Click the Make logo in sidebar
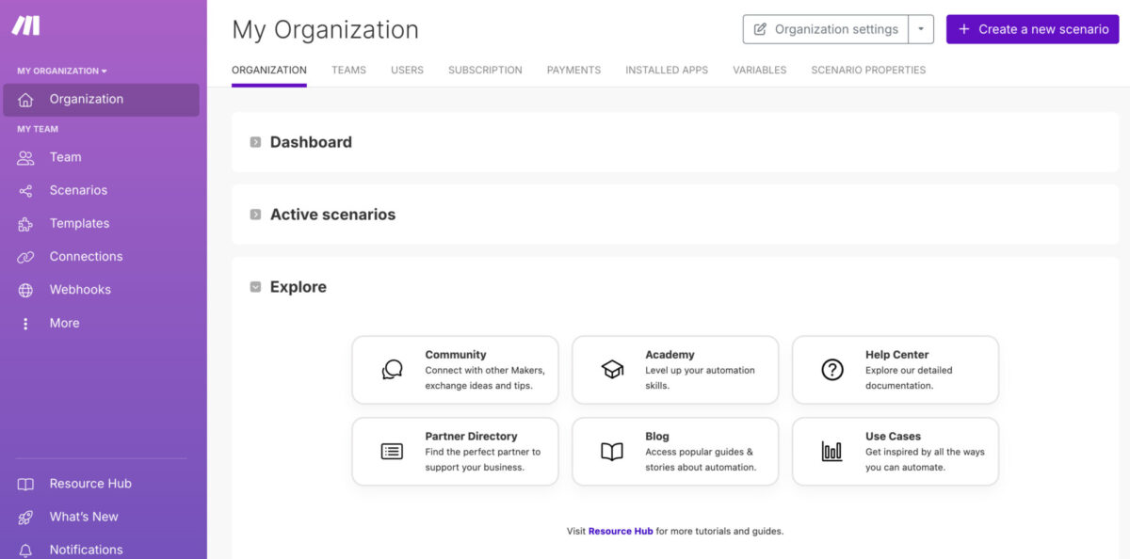 click(25, 26)
